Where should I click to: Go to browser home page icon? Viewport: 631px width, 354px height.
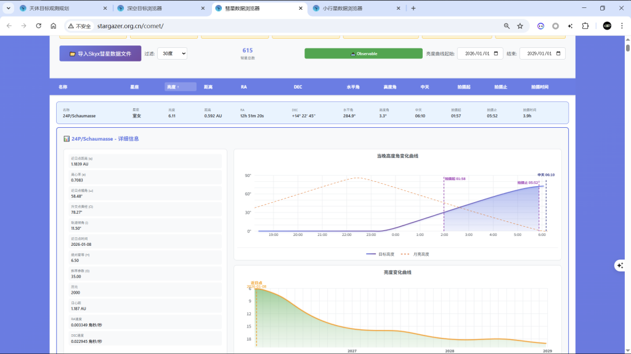(x=54, y=26)
